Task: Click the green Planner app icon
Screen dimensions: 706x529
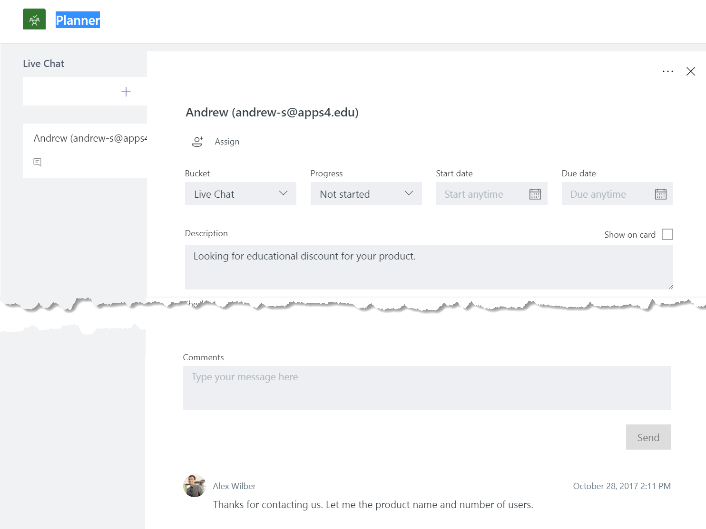Action: point(34,19)
